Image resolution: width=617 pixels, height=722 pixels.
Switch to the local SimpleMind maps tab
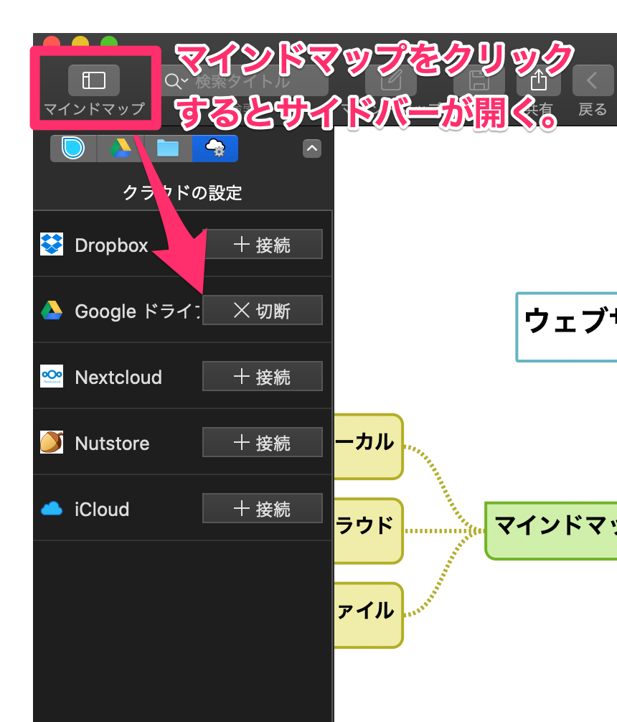73,149
